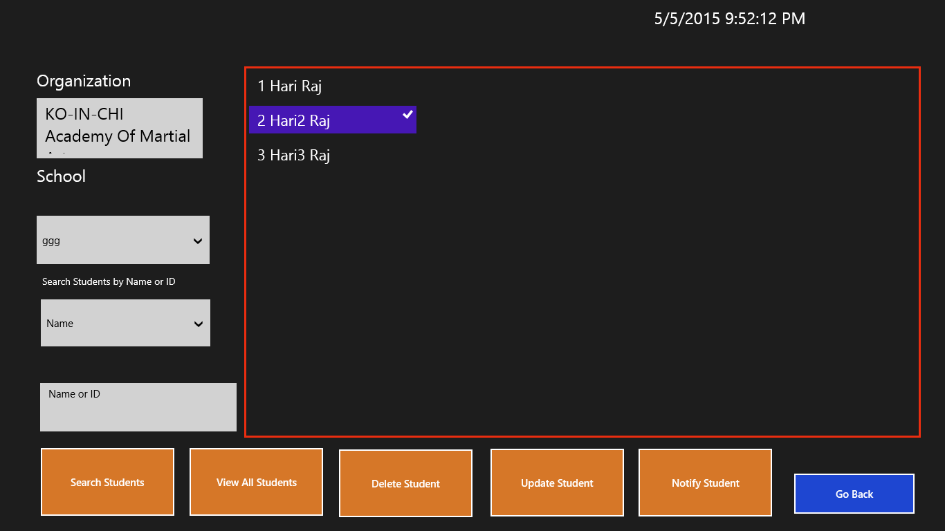Screen dimensions: 945x531
Task: Open the School dropdown showing ggg
Action: pyautogui.click(x=114, y=241)
